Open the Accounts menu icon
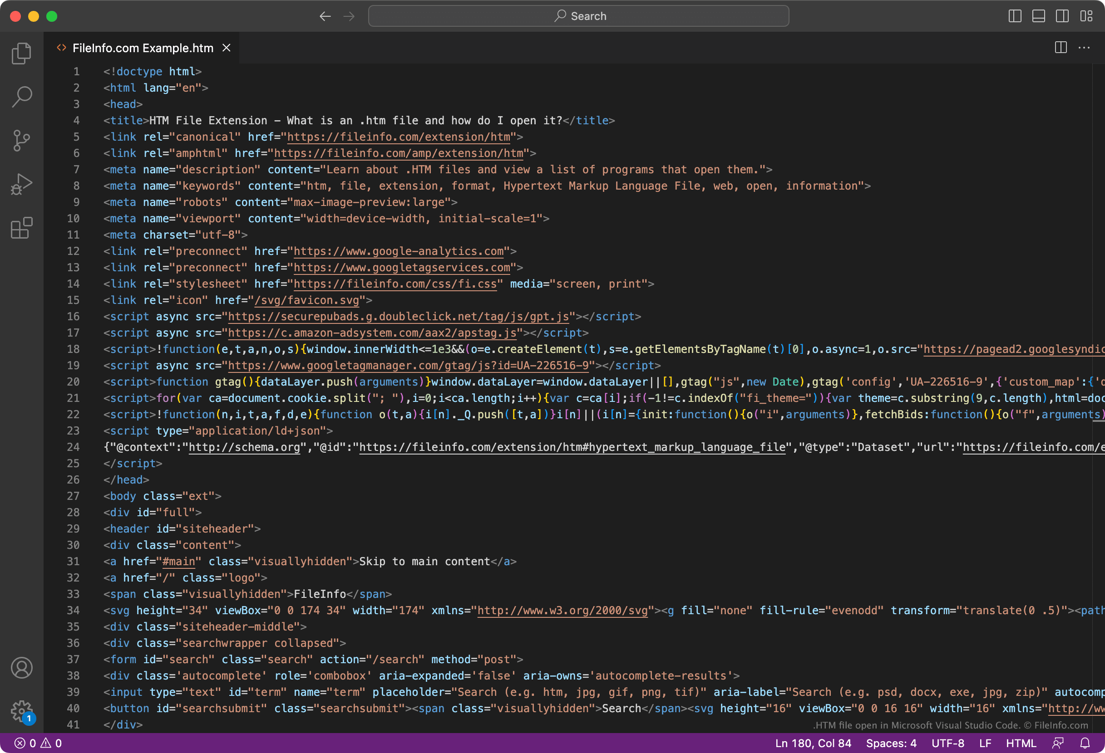The height and width of the screenshot is (753, 1105). 21,668
